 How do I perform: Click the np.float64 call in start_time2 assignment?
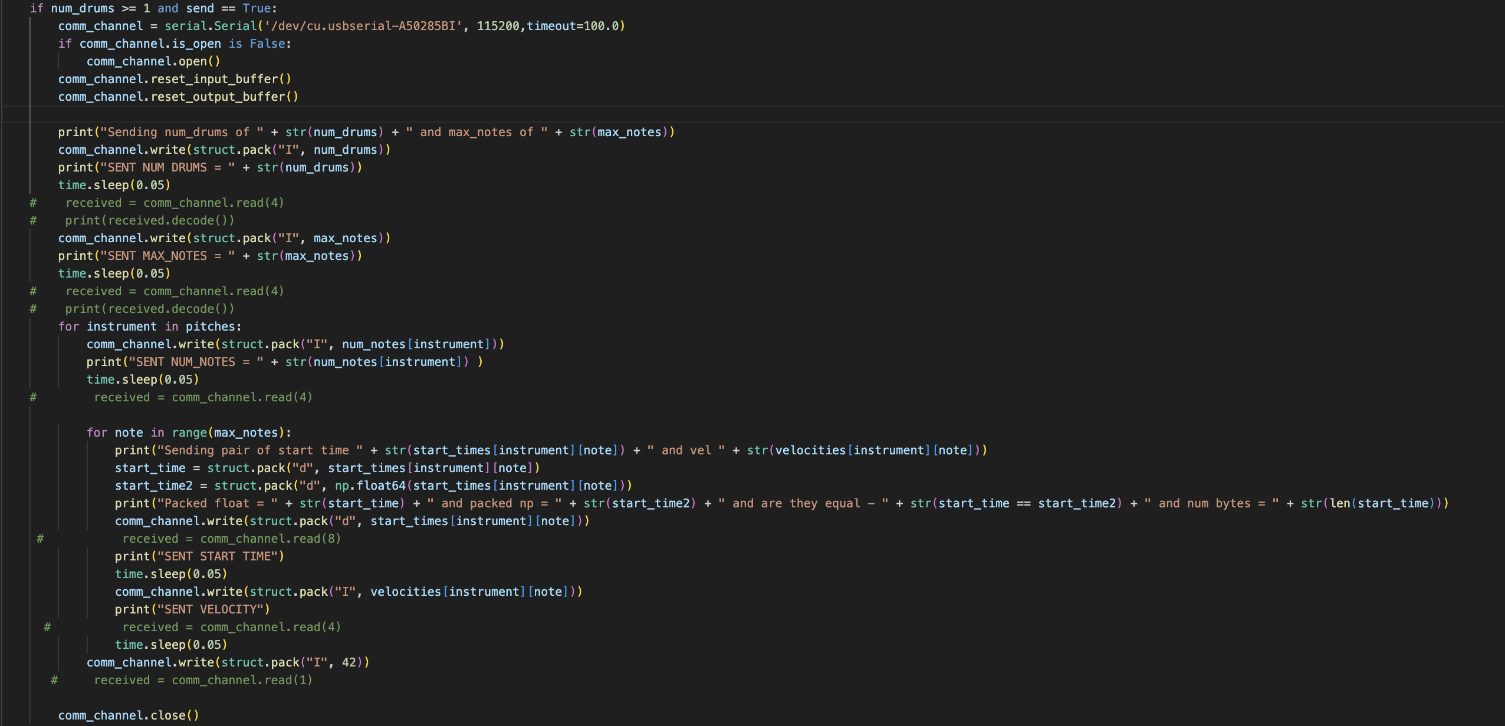coord(370,486)
